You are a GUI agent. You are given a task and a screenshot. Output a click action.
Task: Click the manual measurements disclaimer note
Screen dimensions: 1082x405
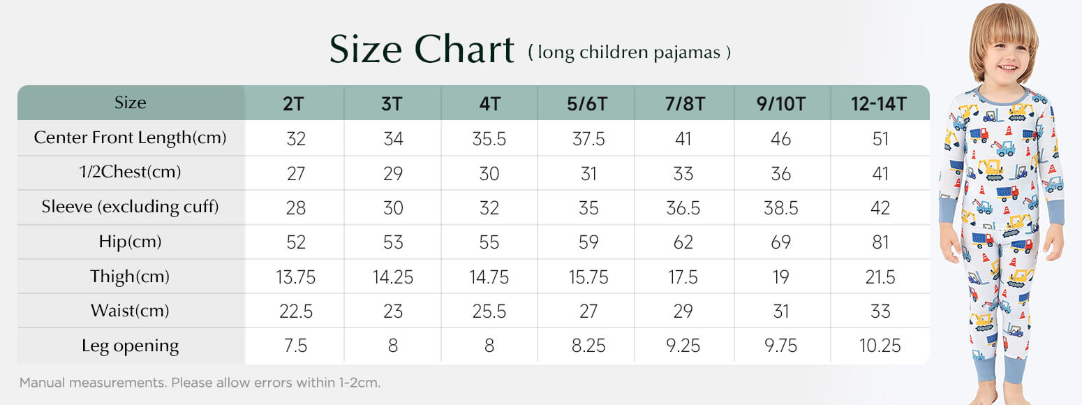point(200,383)
